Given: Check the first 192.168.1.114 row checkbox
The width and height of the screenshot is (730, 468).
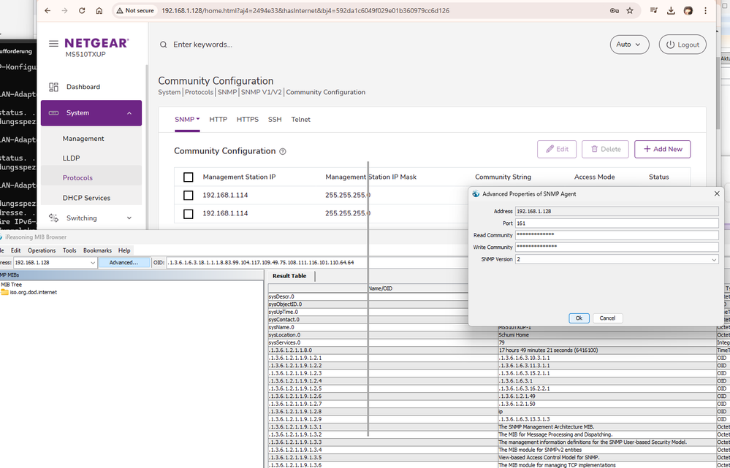Looking at the screenshot, I should coord(189,196).
